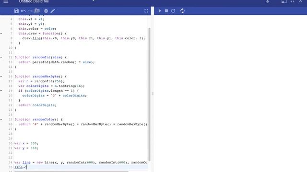The height and width of the screenshot is (172, 307).
Task: Save the file with the floppy icon
Action: pyautogui.click(x=16, y=11)
